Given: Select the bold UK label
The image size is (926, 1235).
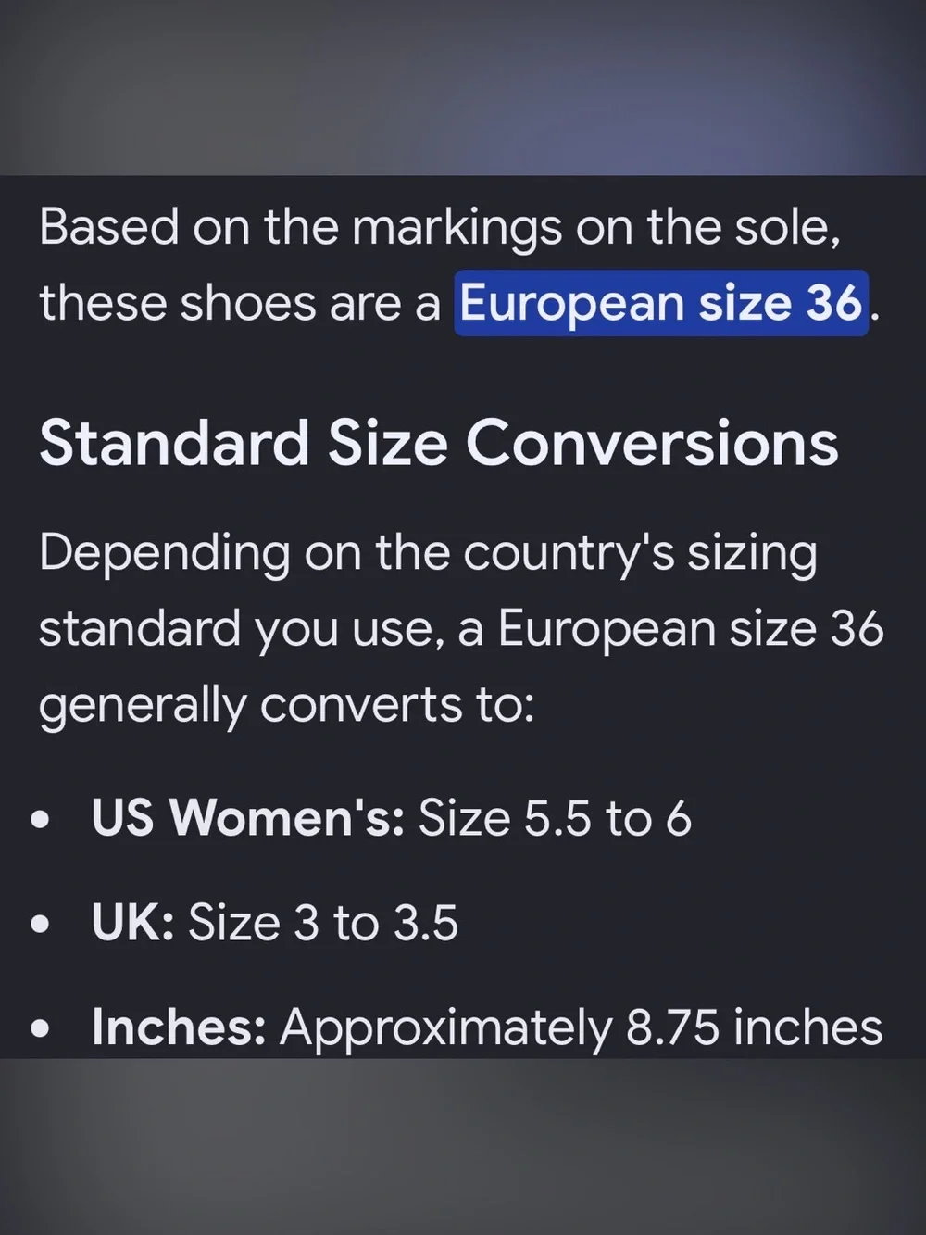Looking at the screenshot, I should coord(133,923).
